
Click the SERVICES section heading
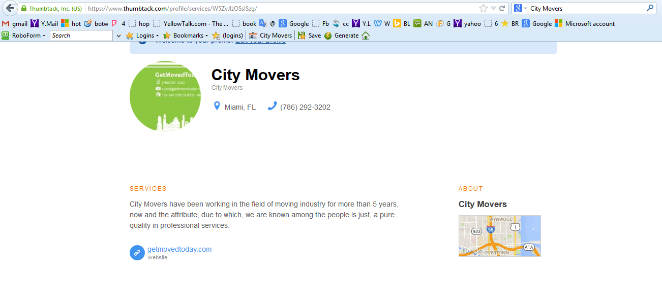pyautogui.click(x=148, y=189)
